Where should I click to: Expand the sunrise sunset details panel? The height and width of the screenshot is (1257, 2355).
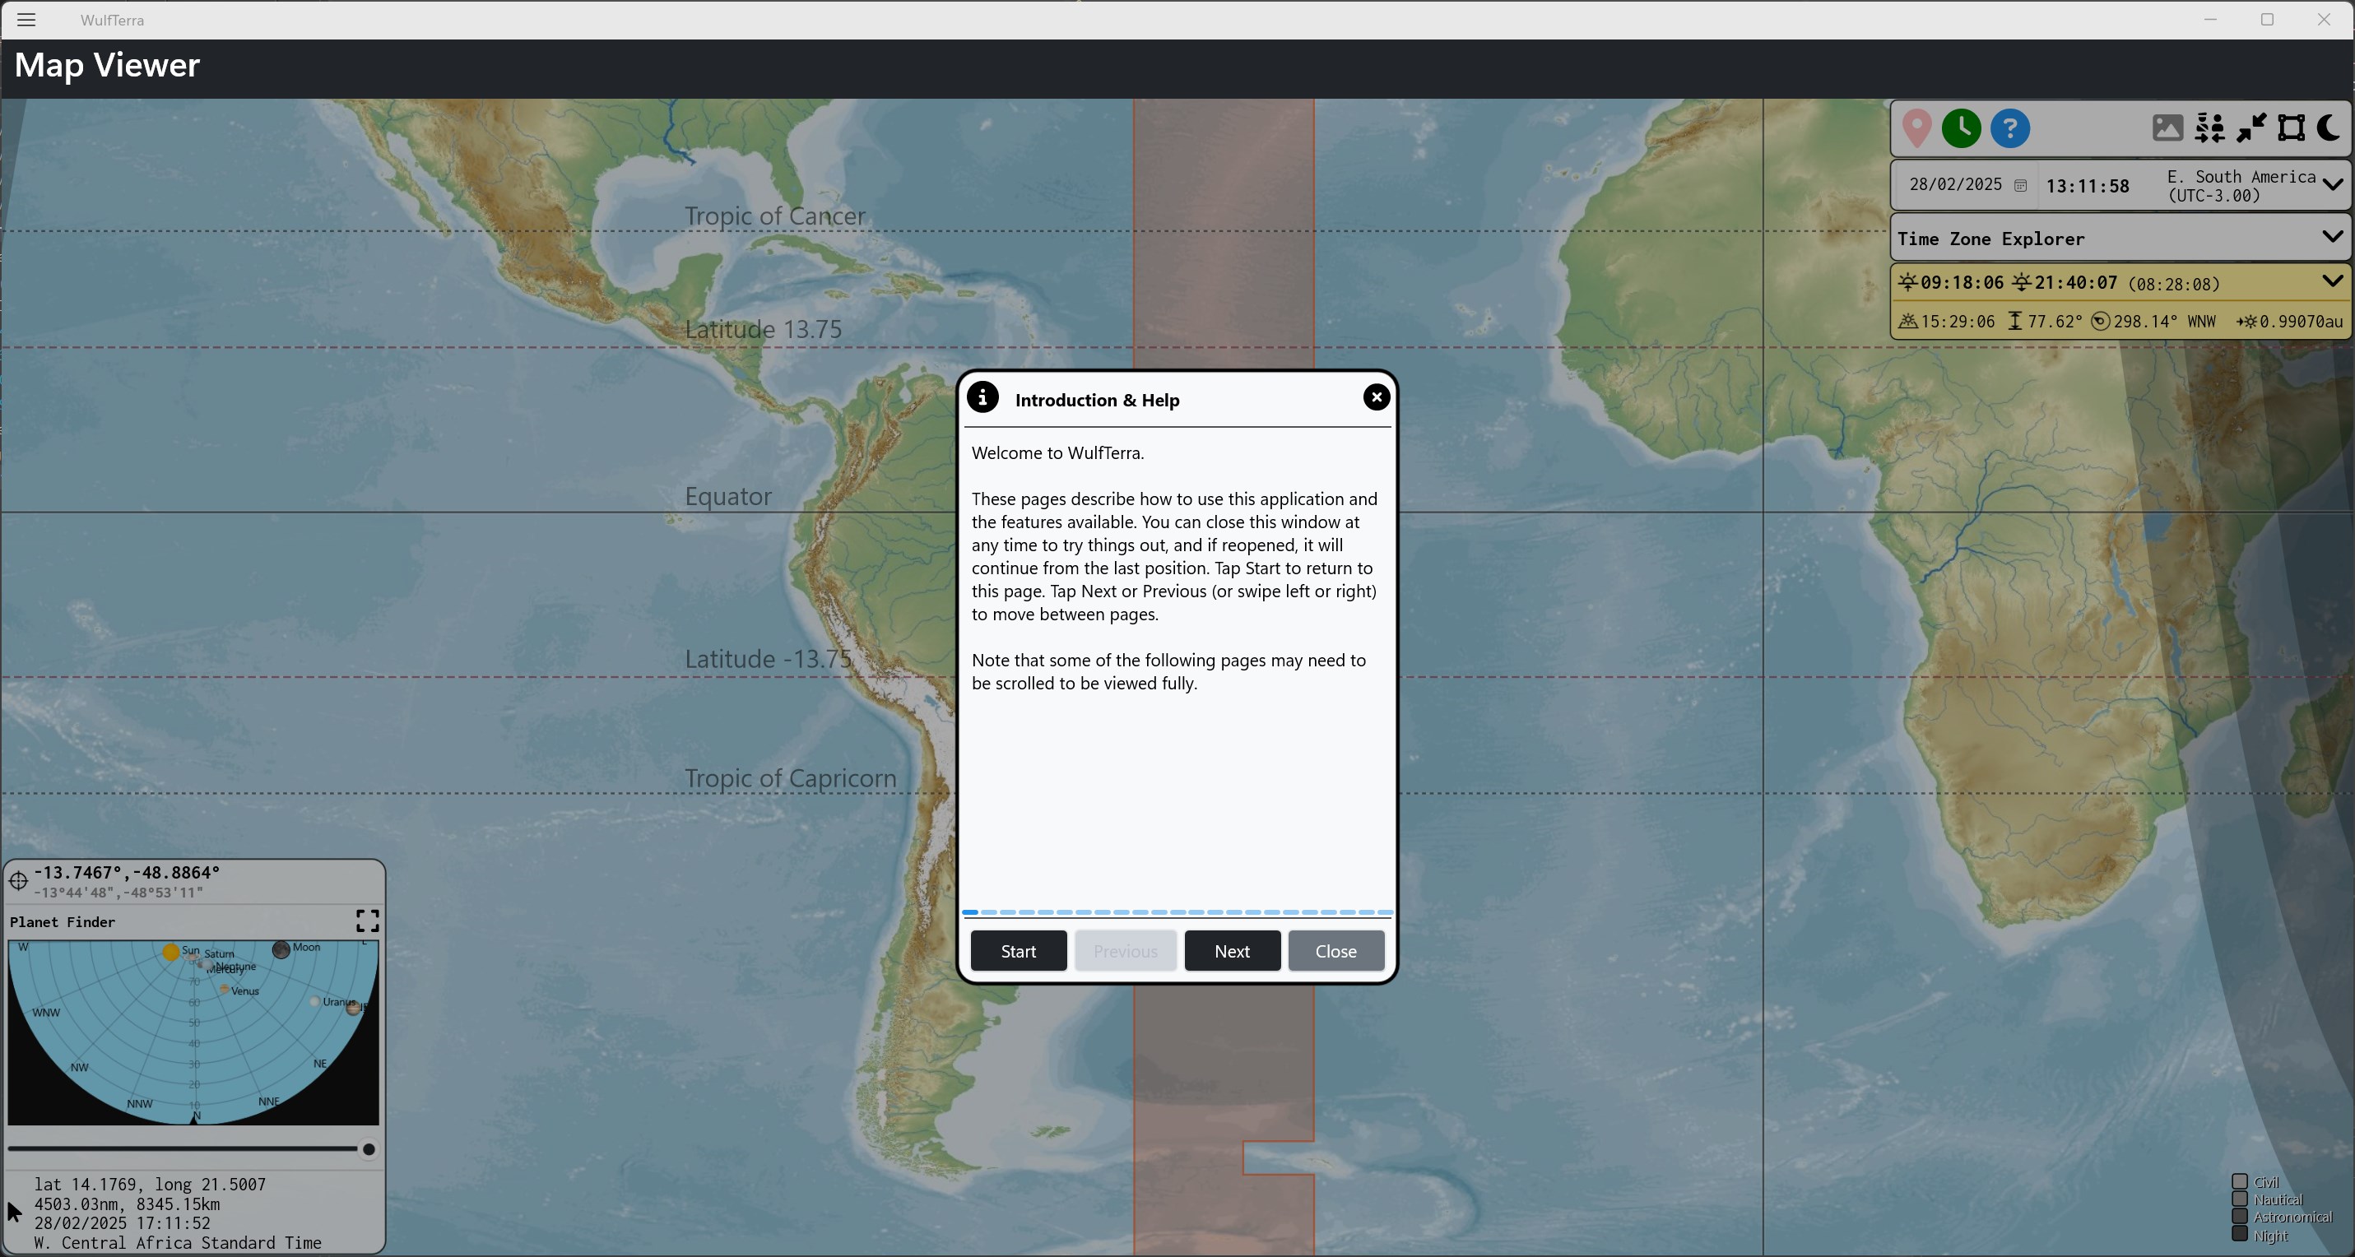pos(2332,281)
